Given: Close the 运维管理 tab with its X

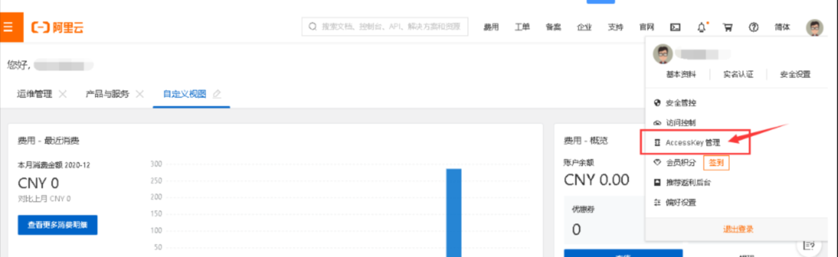Looking at the screenshot, I should 63,94.
